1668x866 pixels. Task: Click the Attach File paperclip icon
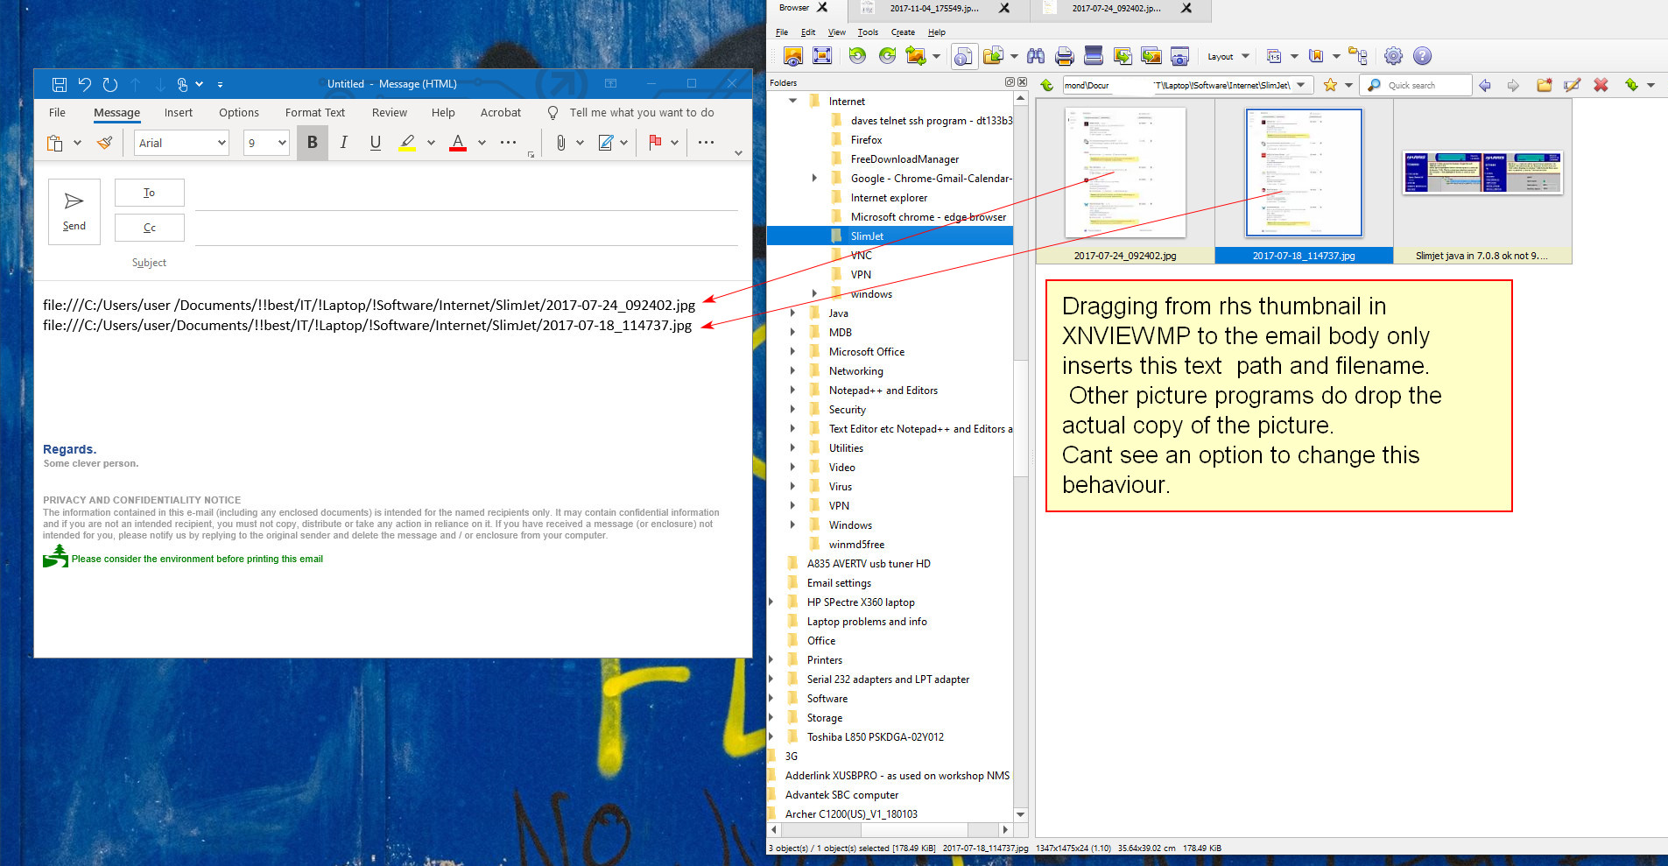point(560,143)
